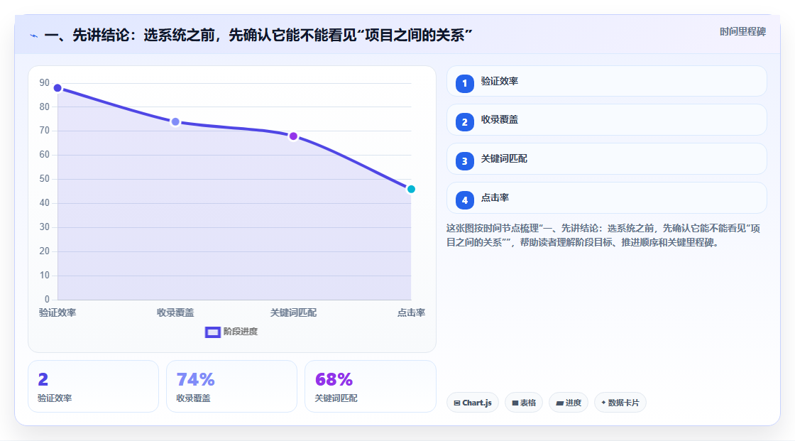This screenshot has width=795, height=441.
Task: Click the x-axis label 验证效率
Action: tap(57, 312)
